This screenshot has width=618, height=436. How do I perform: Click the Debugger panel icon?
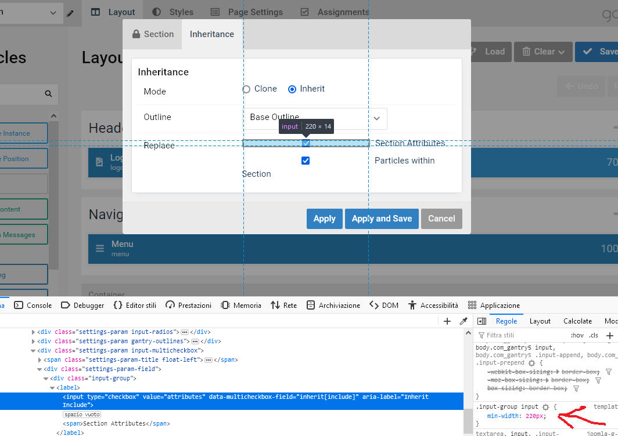coord(66,306)
